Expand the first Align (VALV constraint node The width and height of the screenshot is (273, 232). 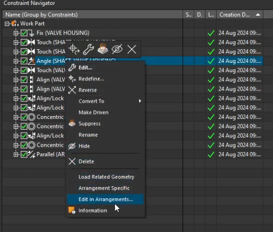click(16, 80)
